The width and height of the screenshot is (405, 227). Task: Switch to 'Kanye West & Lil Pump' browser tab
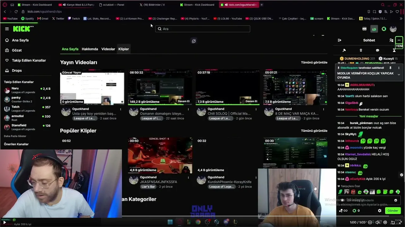(77, 5)
